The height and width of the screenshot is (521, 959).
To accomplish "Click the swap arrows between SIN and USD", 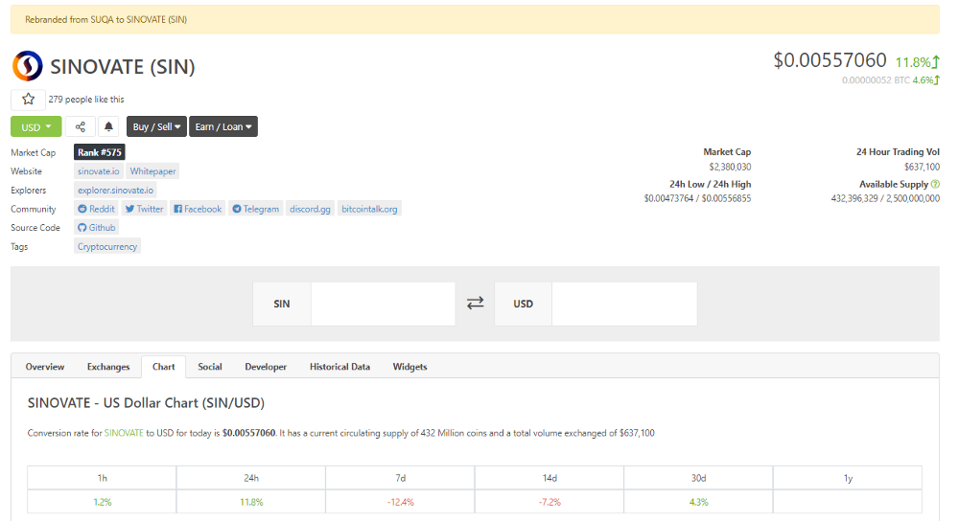I will 476,303.
